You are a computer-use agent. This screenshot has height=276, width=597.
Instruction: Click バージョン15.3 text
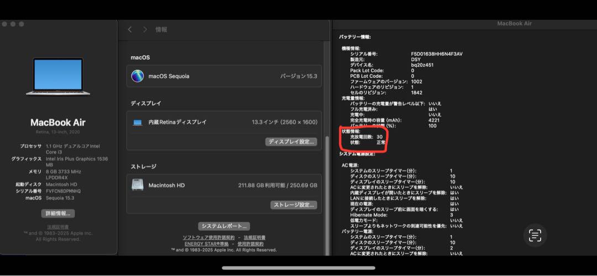[298, 76]
